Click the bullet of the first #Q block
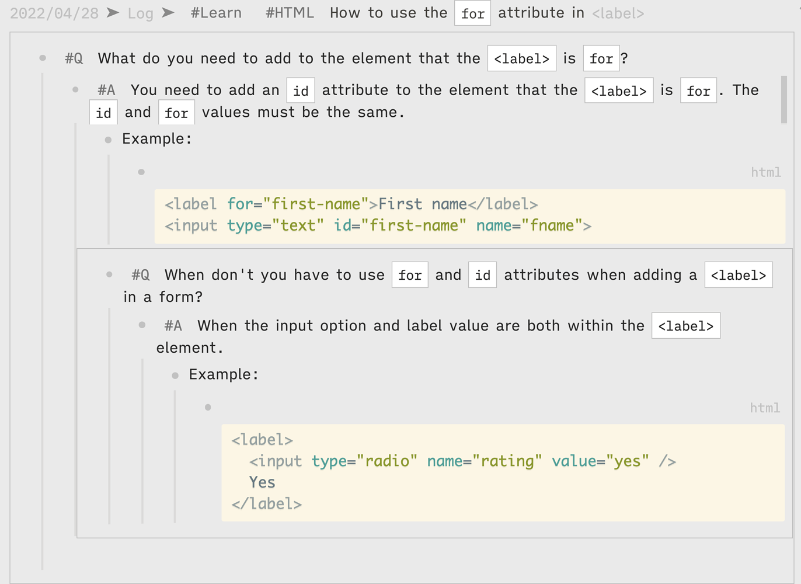801x584 pixels. pos(43,58)
